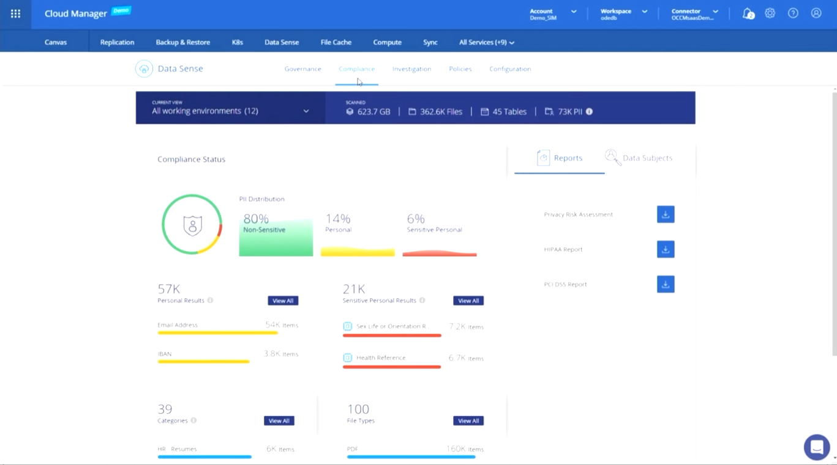Click the IBAN label
This screenshot has height=465, width=837.
pyautogui.click(x=165, y=354)
